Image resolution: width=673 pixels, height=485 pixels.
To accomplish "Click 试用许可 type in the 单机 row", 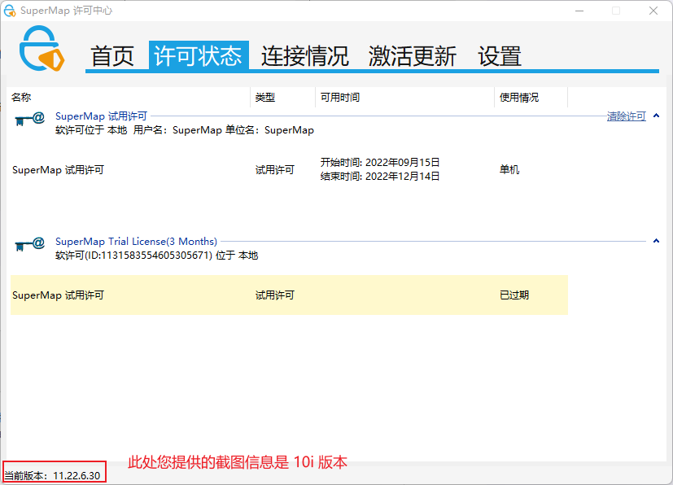I will (275, 170).
